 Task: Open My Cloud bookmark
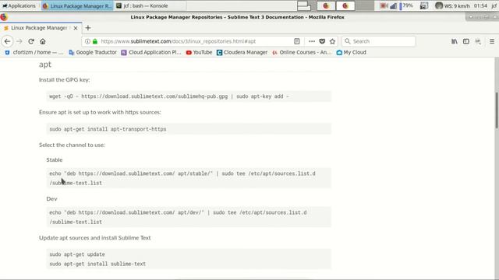coord(352,52)
